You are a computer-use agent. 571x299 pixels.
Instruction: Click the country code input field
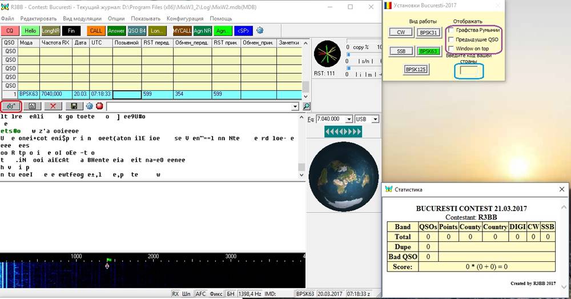(469, 71)
